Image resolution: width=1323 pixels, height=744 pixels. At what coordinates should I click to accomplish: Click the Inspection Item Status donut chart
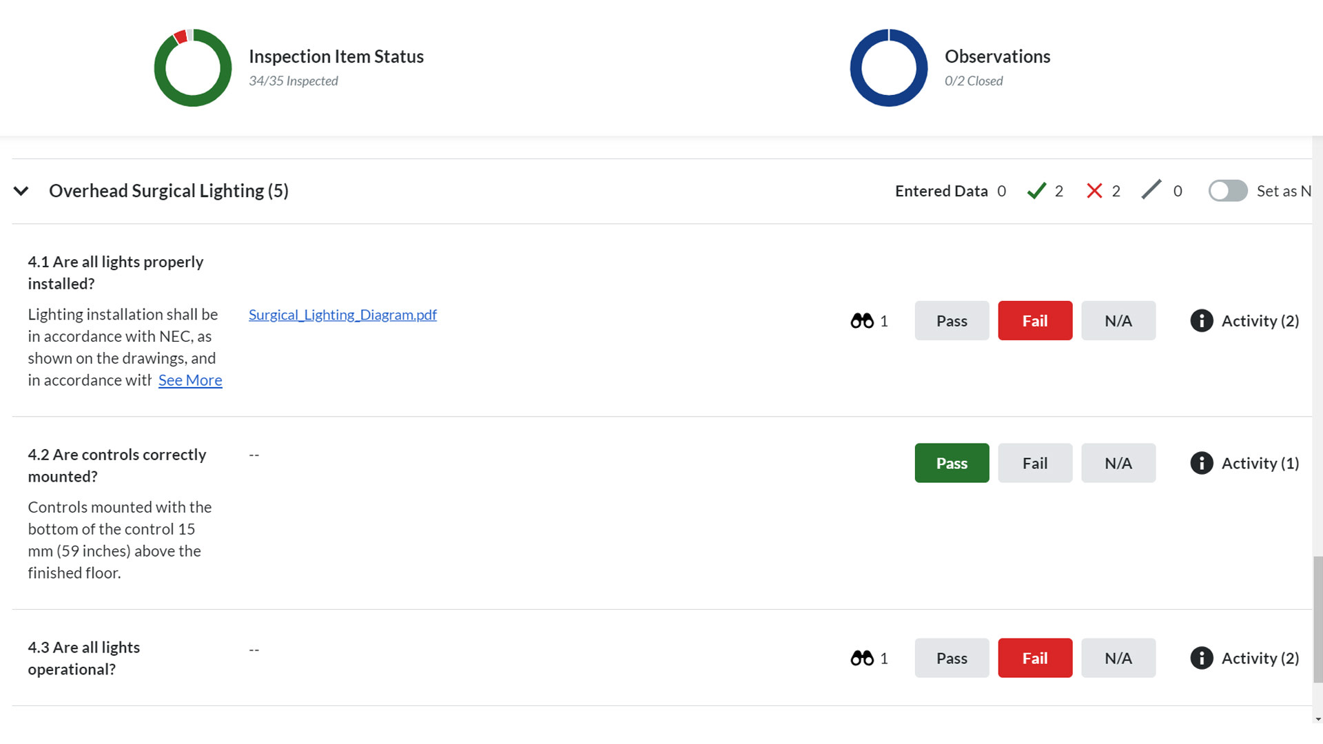pyautogui.click(x=193, y=67)
